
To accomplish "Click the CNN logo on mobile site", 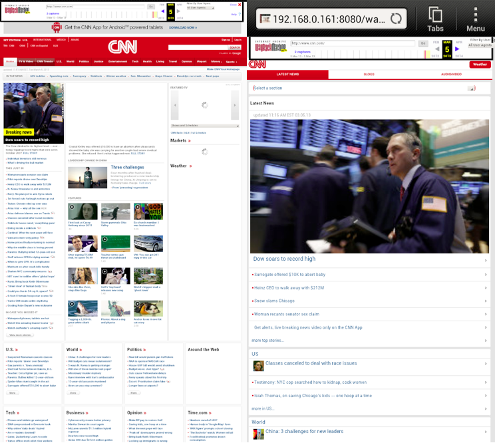I will pos(257,64).
